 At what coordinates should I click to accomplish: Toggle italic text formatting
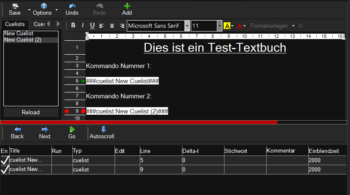tap(83, 26)
